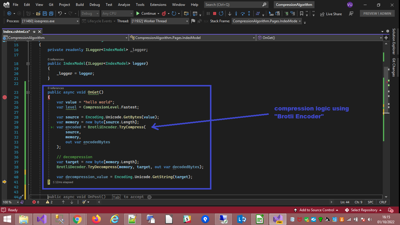Image resolution: width=400 pixels, height=225 pixels.
Task: Open the Any CPU platform dropdown
Action: point(117,13)
